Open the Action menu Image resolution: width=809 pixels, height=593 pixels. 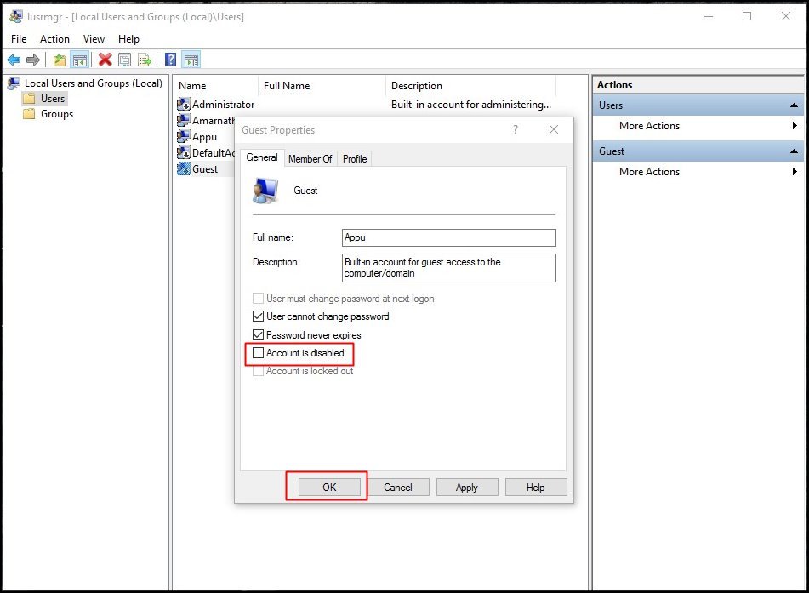coord(54,39)
